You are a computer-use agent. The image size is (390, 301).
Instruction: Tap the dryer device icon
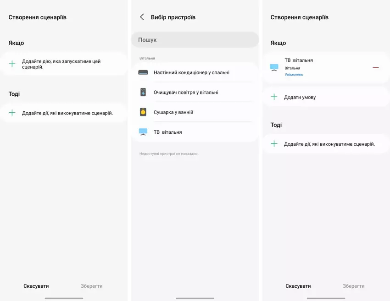pyautogui.click(x=143, y=112)
